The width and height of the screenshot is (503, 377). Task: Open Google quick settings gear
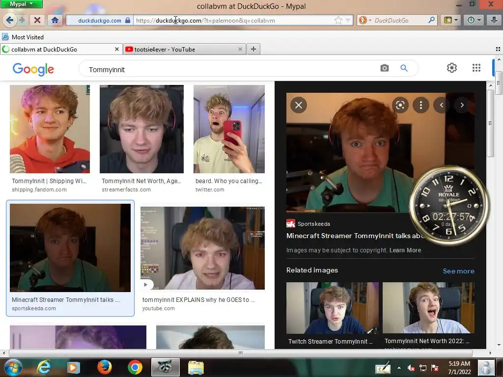point(452,68)
